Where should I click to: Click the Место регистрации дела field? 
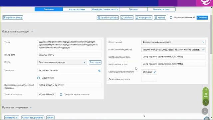173,57
